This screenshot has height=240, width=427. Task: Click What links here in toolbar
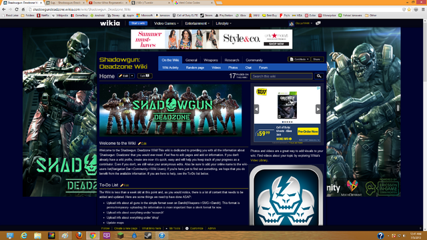151,228
